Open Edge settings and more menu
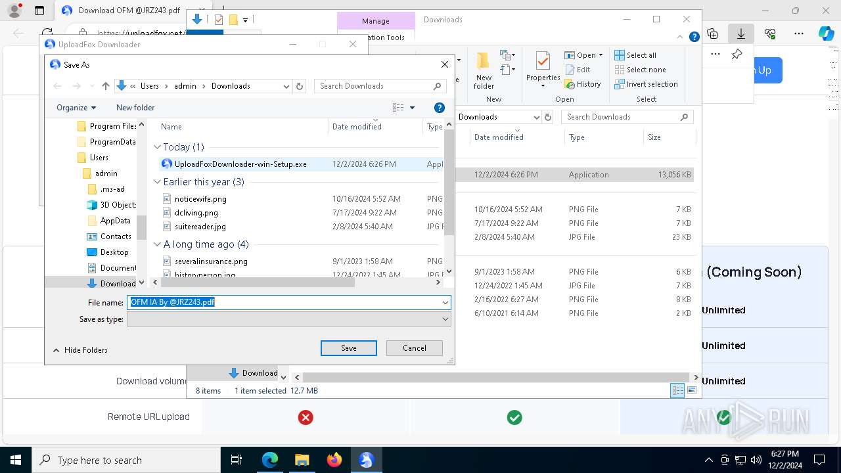 pyautogui.click(x=799, y=34)
